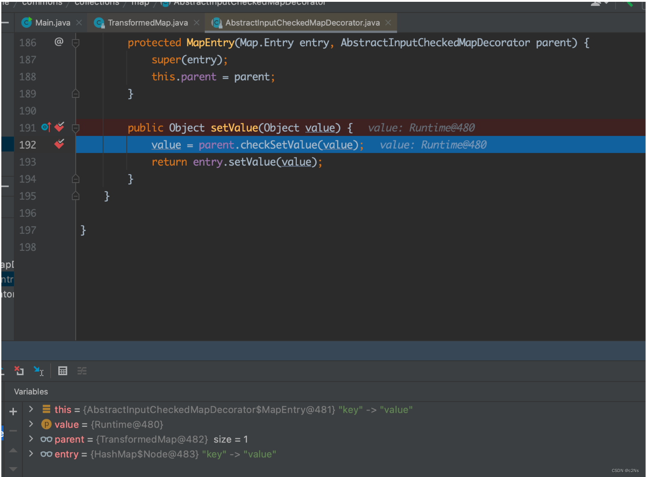Screen dimensions: 646x477
Task: Close the TransformedMap.java tab
Action: (x=196, y=22)
